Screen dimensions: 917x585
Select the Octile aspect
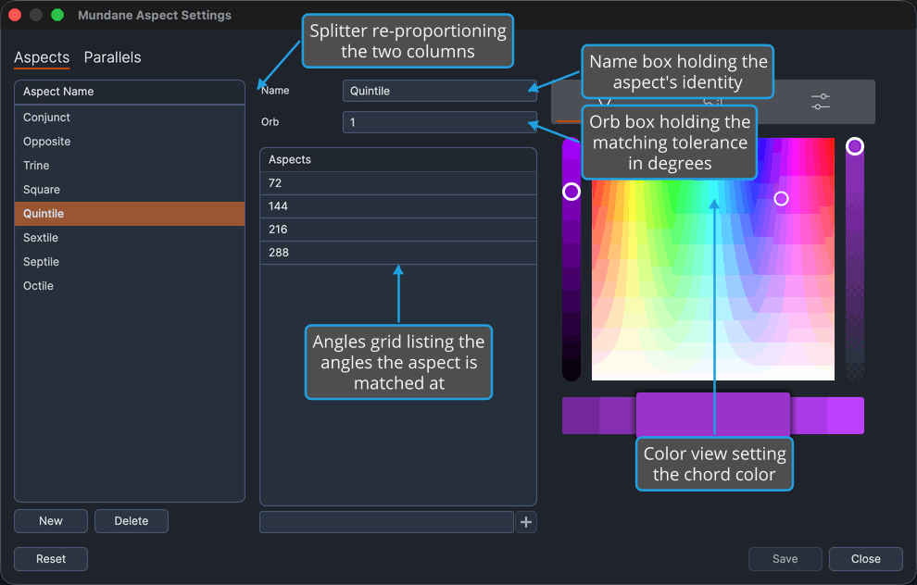[130, 286]
